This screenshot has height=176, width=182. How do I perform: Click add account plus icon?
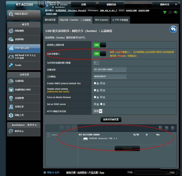point(62,128)
